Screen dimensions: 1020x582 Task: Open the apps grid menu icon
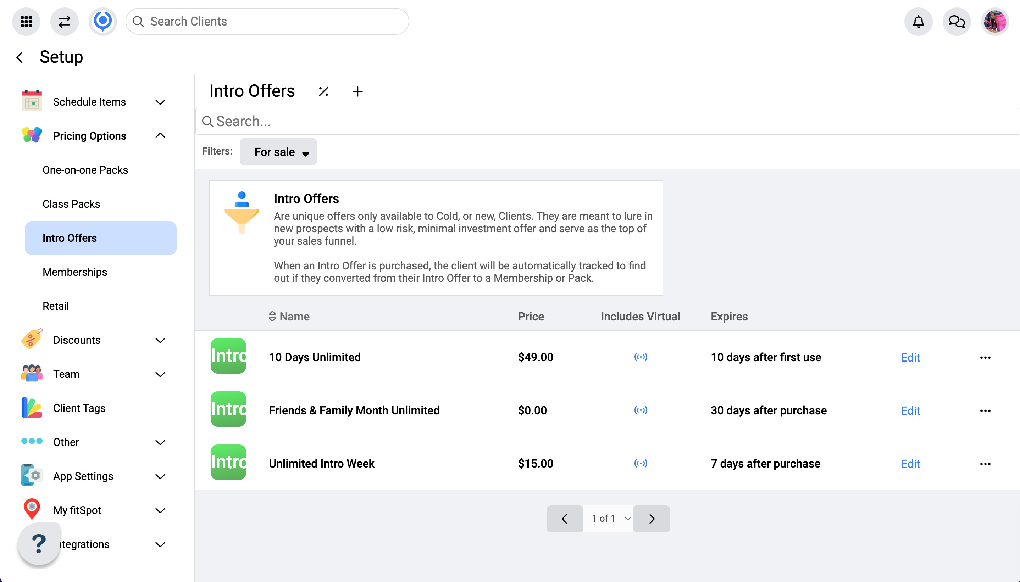pos(26,21)
